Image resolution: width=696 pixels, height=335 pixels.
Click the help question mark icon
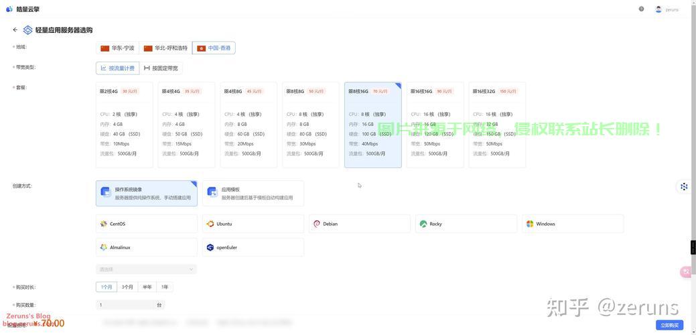641,9
